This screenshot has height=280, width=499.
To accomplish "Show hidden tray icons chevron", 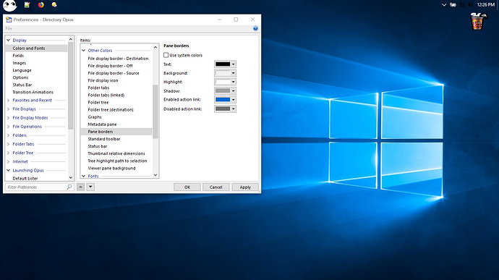I will [x=444, y=5].
